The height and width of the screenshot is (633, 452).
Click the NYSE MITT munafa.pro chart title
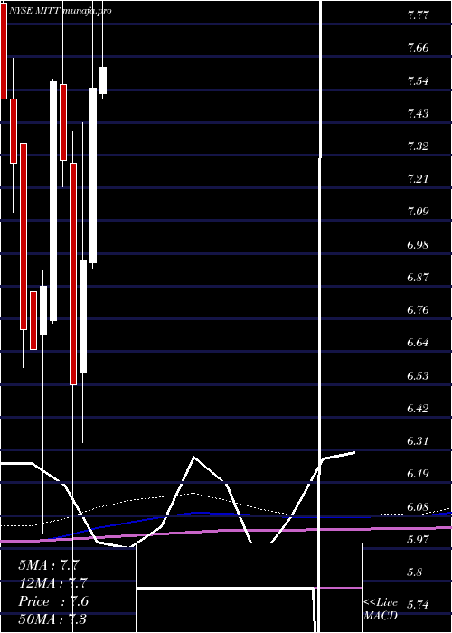pos(60,11)
